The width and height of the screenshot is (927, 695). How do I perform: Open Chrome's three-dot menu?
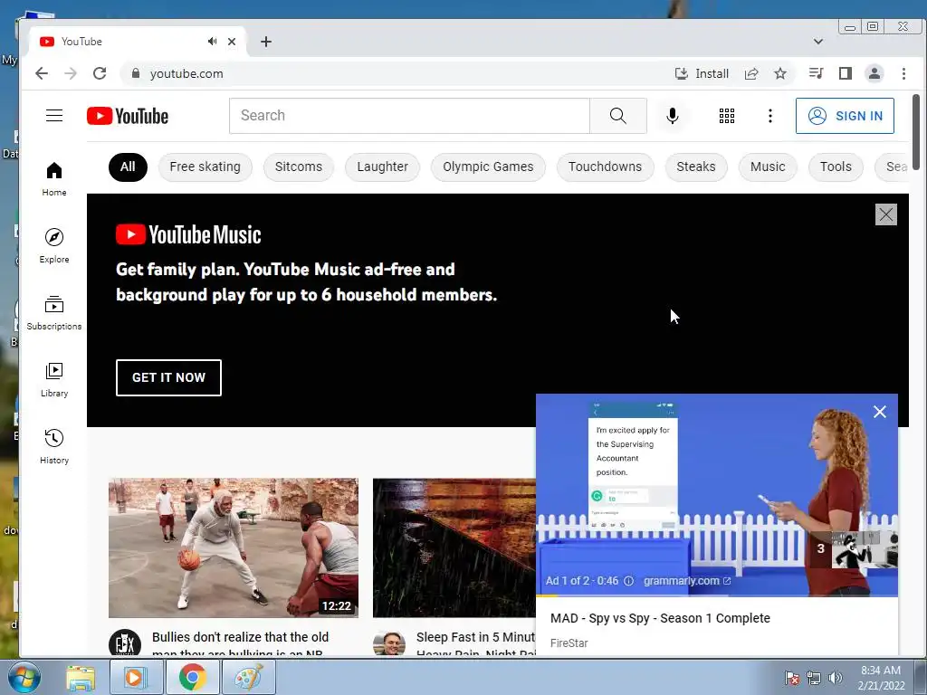coord(903,73)
